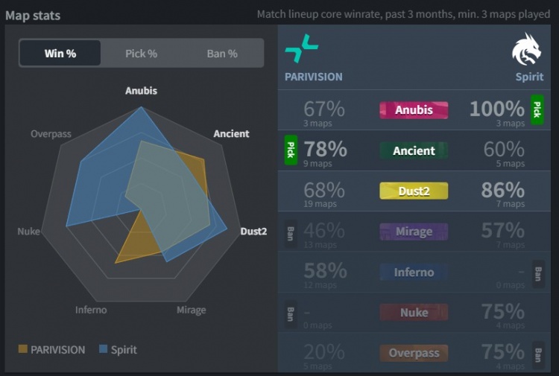The image size is (559, 376).
Task: Click the Spirit blue legend swatch
Action: (104, 349)
